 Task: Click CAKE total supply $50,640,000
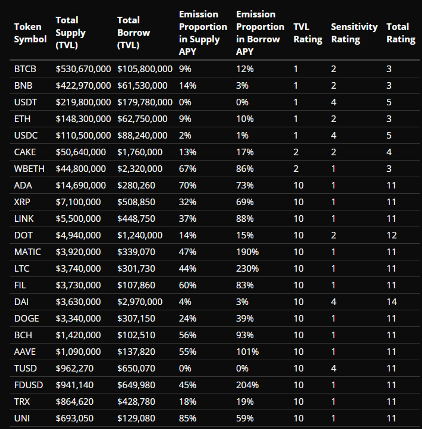click(81, 152)
